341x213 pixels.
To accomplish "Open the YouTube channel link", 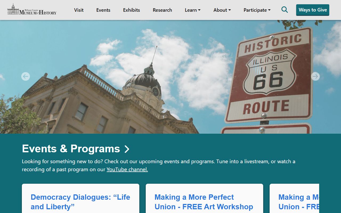I will point(127,169).
